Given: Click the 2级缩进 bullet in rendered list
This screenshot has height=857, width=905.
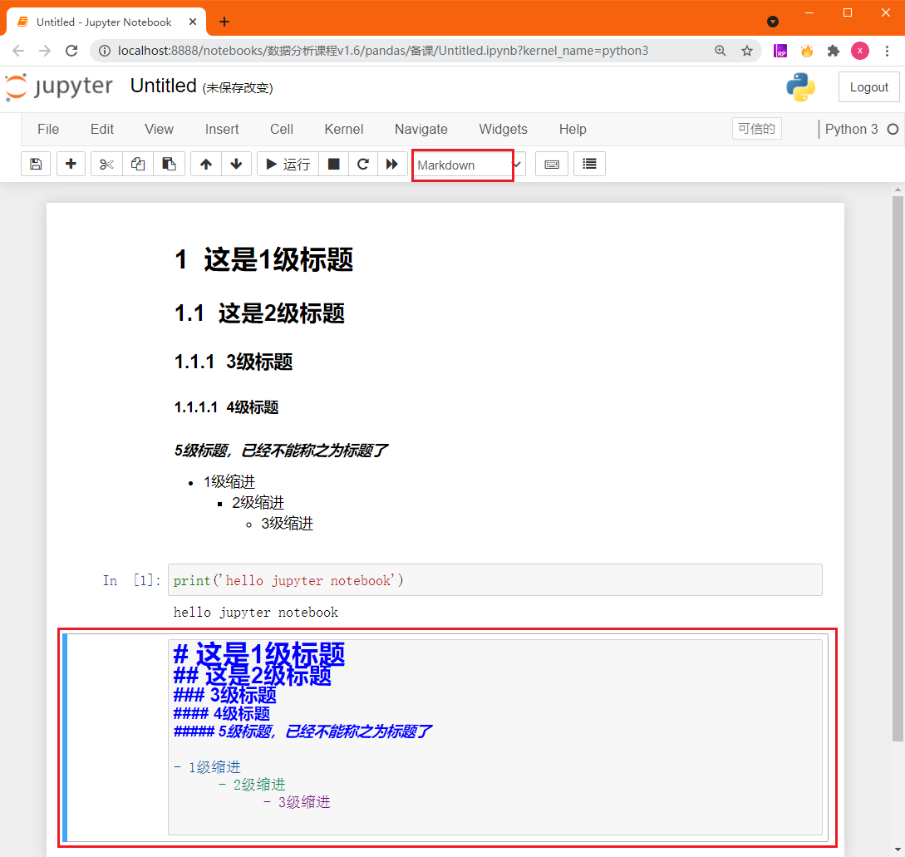Looking at the screenshot, I should (x=258, y=502).
